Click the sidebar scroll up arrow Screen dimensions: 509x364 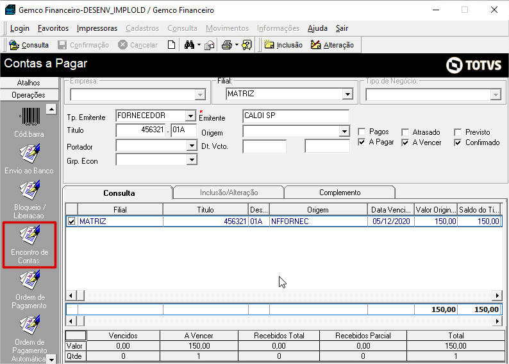tap(51, 109)
